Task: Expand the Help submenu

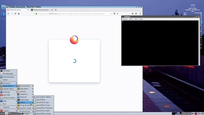Action: [9, 101]
